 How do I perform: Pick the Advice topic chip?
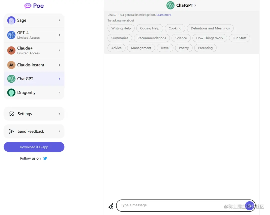coord(116,48)
